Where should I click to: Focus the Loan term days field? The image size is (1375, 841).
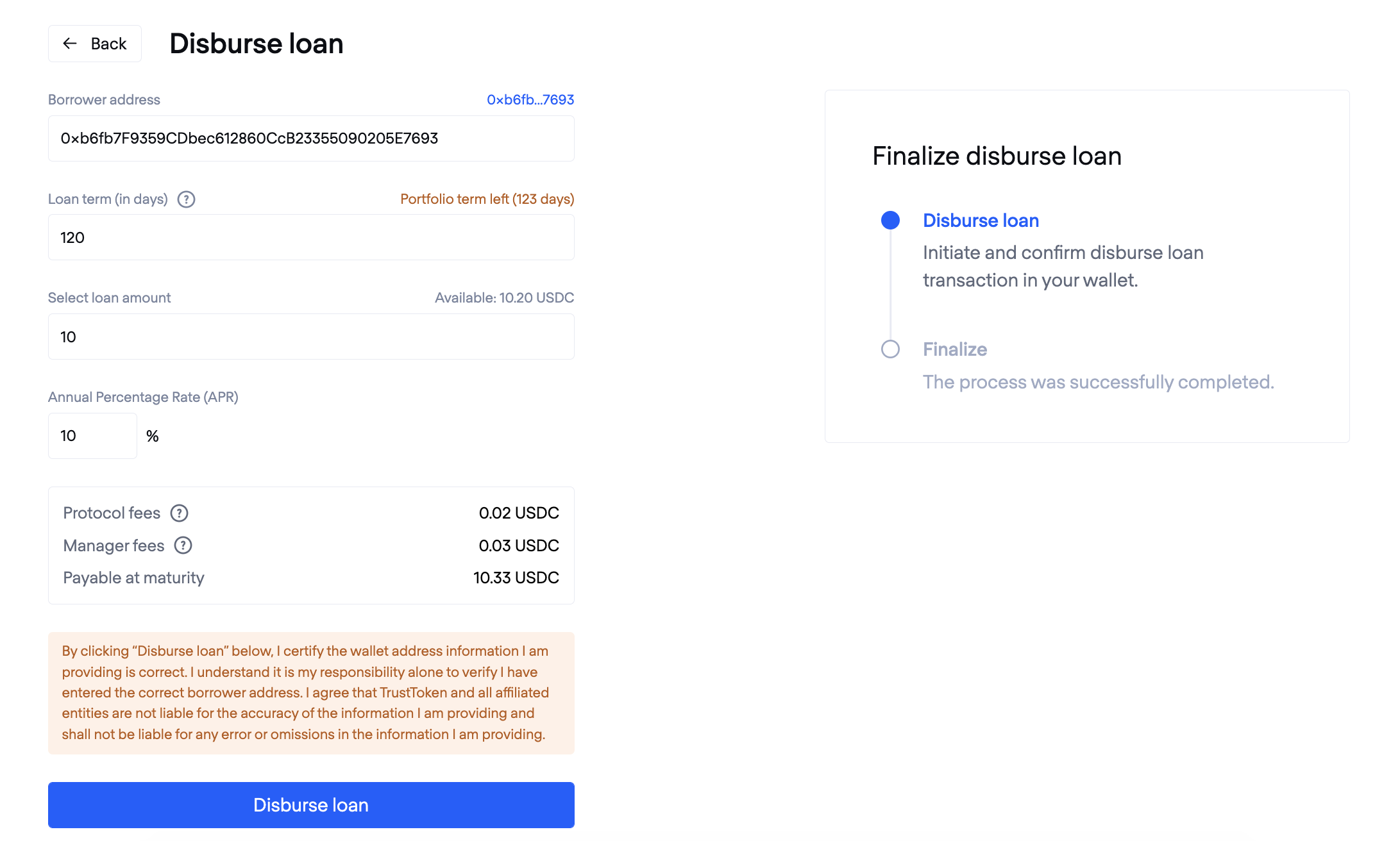(311, 237)
